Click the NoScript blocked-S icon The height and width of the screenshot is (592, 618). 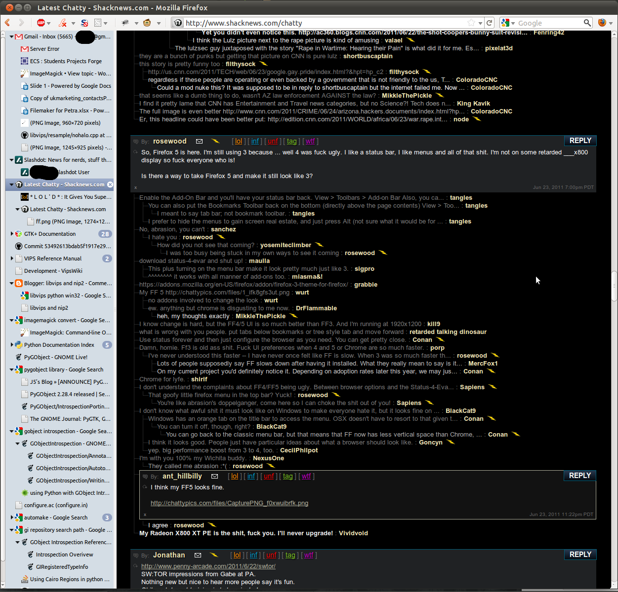(84, 23)
